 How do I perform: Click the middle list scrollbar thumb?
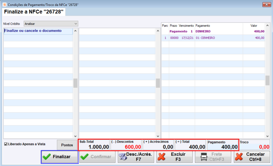(158, 83)
